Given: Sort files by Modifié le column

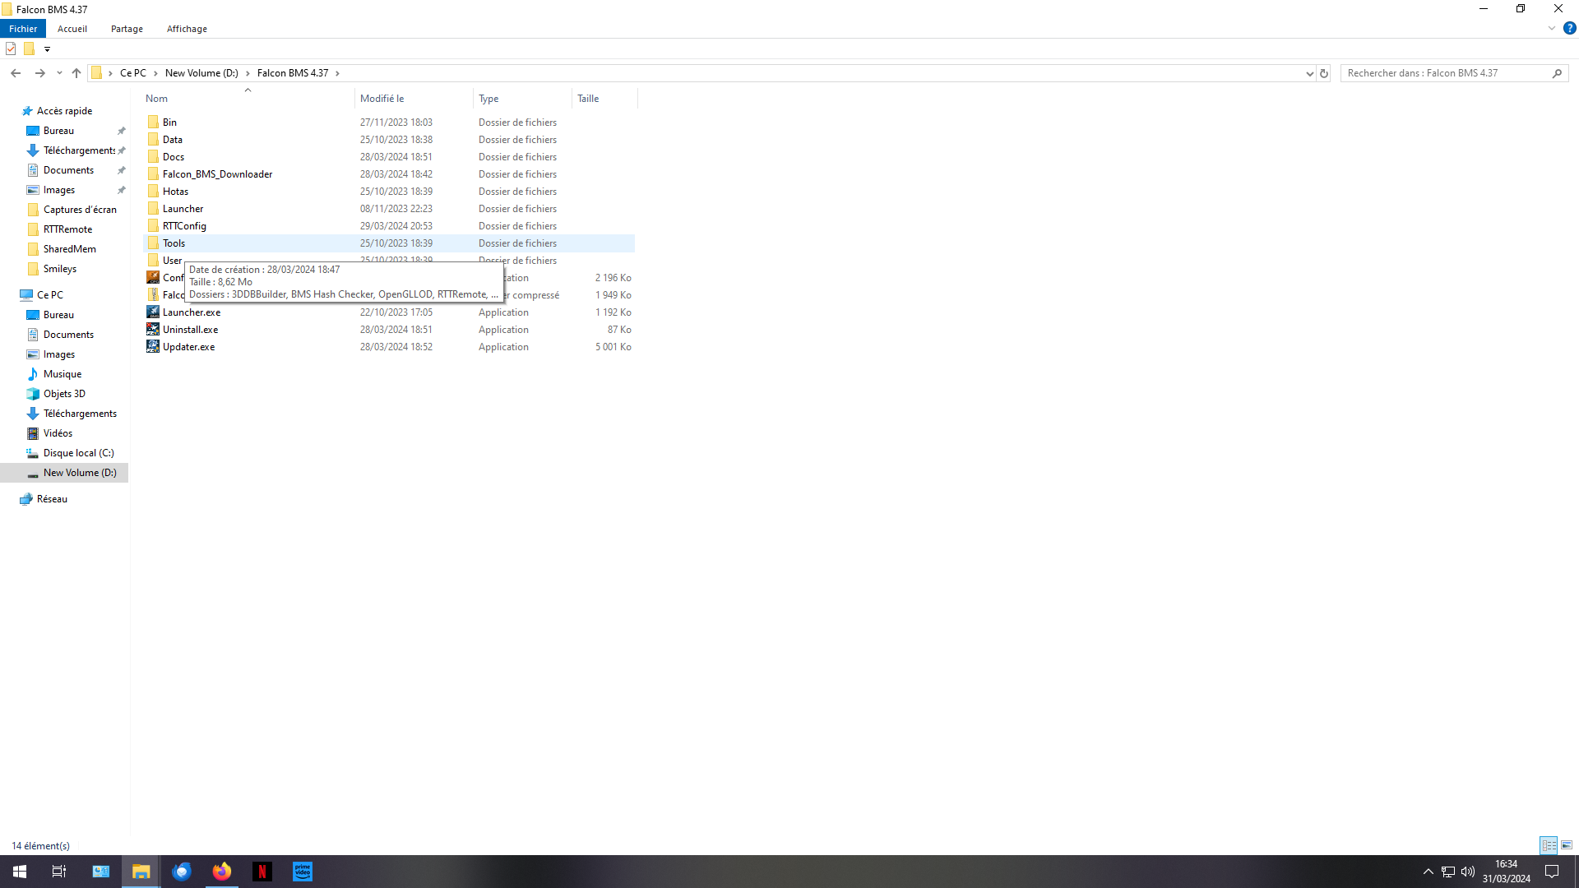Looking at the screenshot, I should 382,99.
